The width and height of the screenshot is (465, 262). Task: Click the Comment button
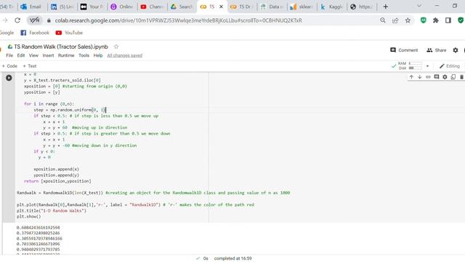point(404,50)
